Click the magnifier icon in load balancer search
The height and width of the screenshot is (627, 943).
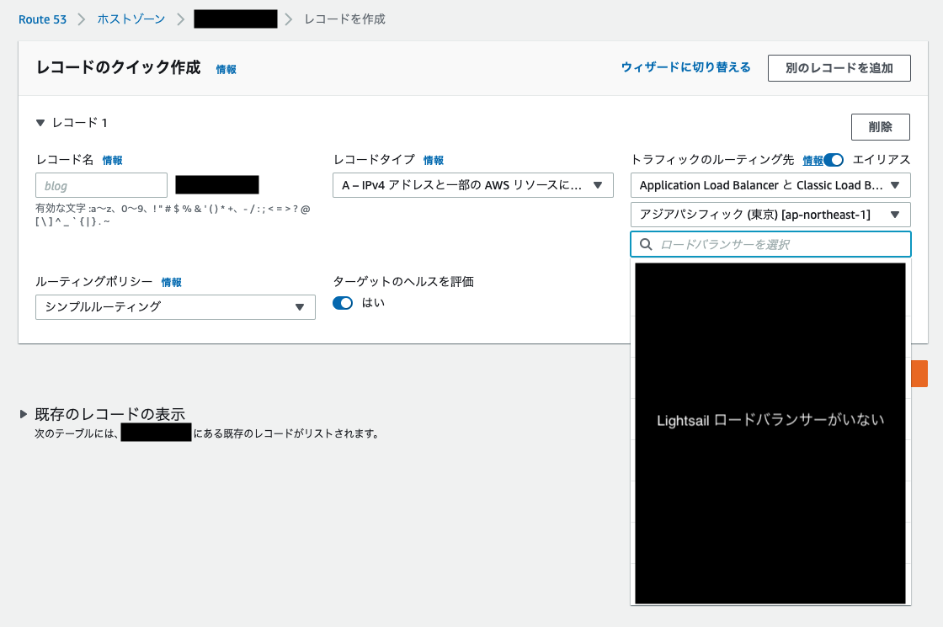point(646,244)
